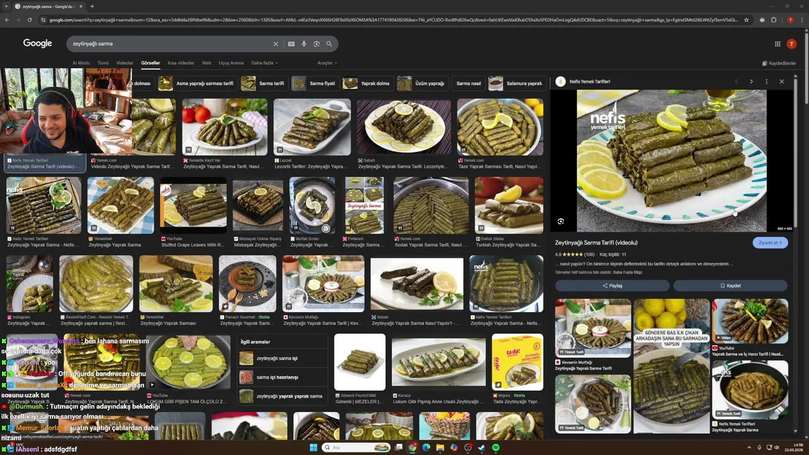
Task: Click related search sarma içi hazırlanışı
Action: tap(281, 377)
